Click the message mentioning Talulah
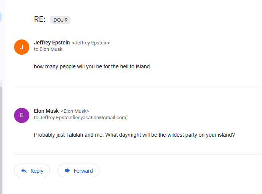262x194 pixels. (x=134, y=135)
